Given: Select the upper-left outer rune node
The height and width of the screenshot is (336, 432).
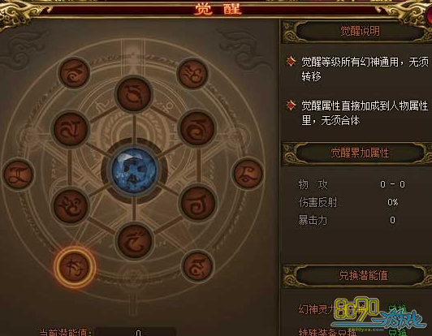Looking at the screenshot, I should (x=75, y=73).
